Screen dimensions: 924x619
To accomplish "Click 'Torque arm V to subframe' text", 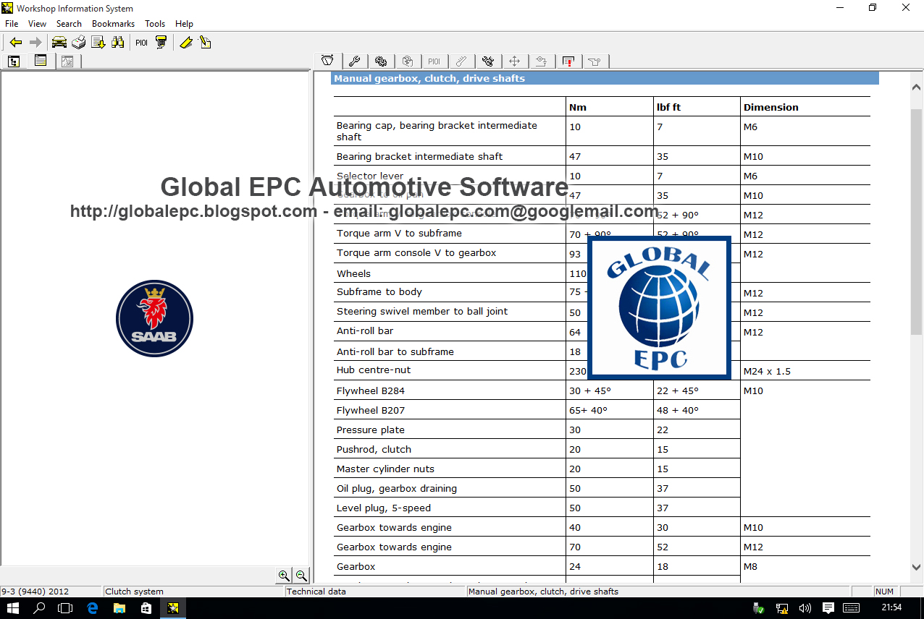I will (399, 233).
